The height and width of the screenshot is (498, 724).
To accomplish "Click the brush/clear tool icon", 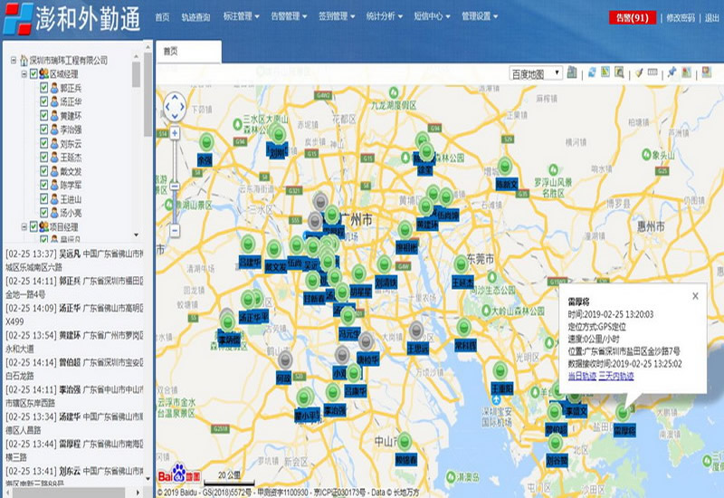I will (639, 72).
